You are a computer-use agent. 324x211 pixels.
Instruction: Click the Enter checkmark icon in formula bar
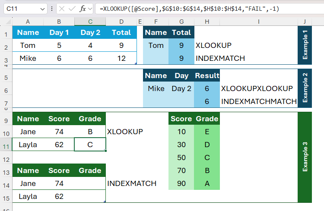(72, 8)
